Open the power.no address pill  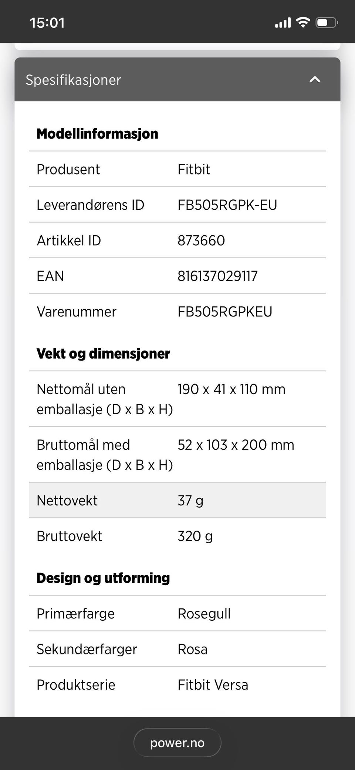click(x=177, y=743)
